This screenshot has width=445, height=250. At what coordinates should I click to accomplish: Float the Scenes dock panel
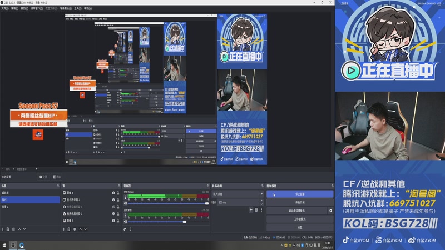click(58, 186)
